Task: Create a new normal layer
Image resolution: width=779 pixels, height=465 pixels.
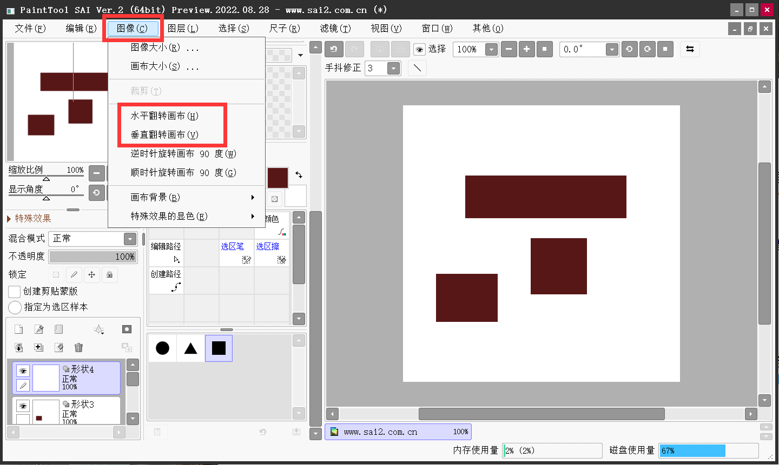Action: (18, 329)
